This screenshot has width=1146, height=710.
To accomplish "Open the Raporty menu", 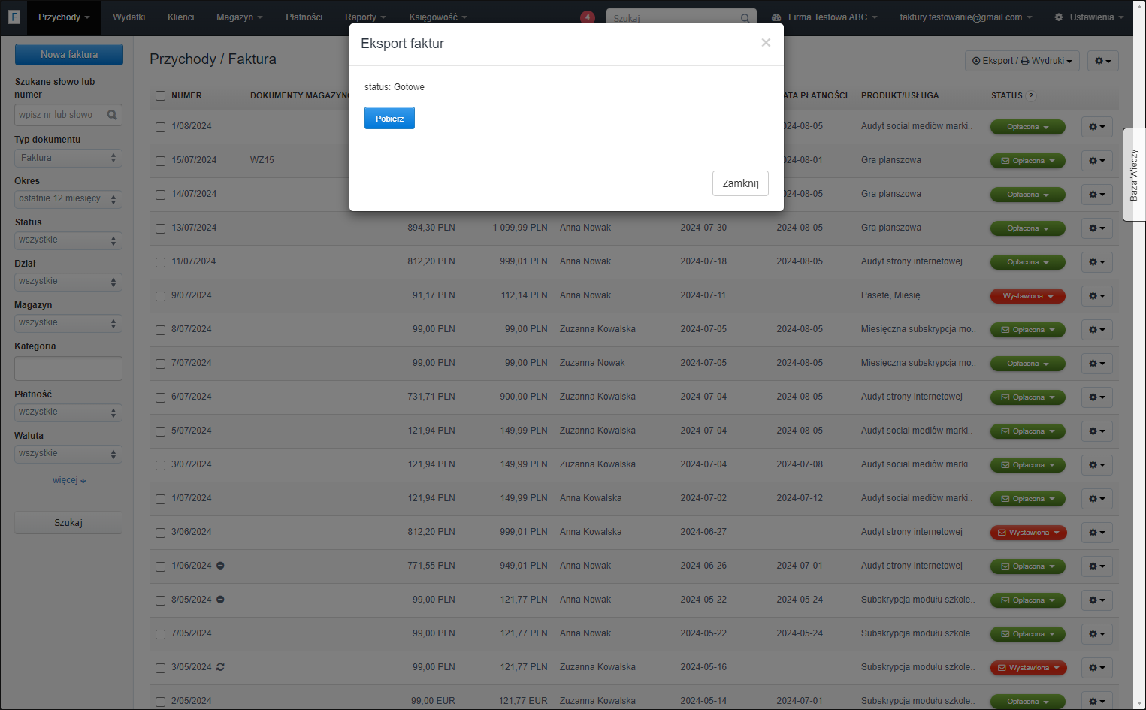I will pyautogui.click(x=365, y=17).
